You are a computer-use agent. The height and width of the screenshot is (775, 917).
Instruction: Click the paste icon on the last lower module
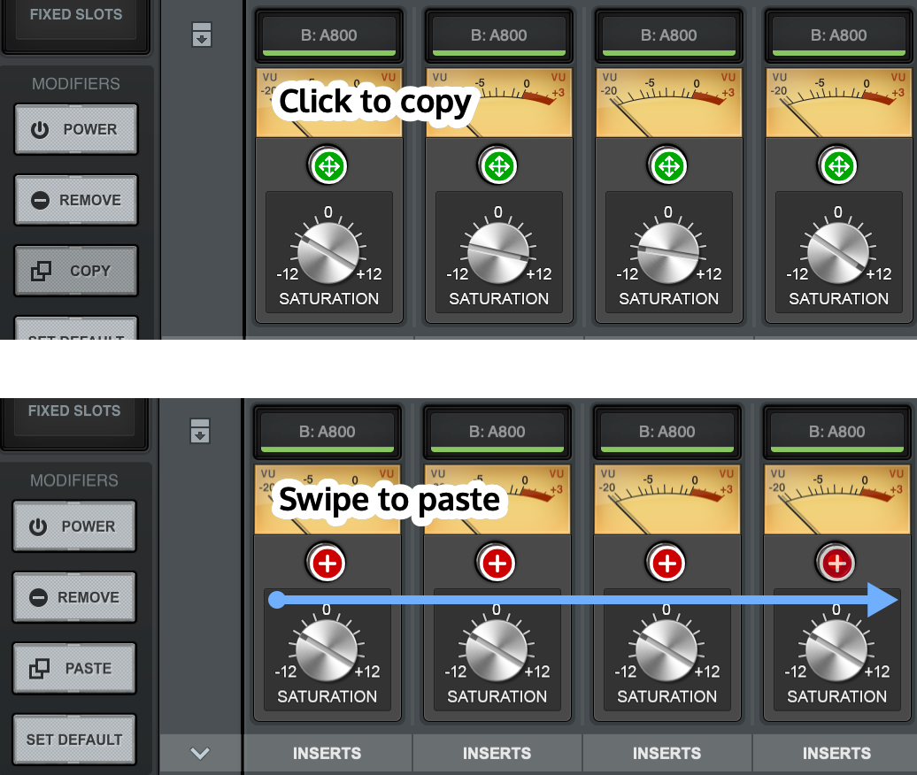point(836,562)
